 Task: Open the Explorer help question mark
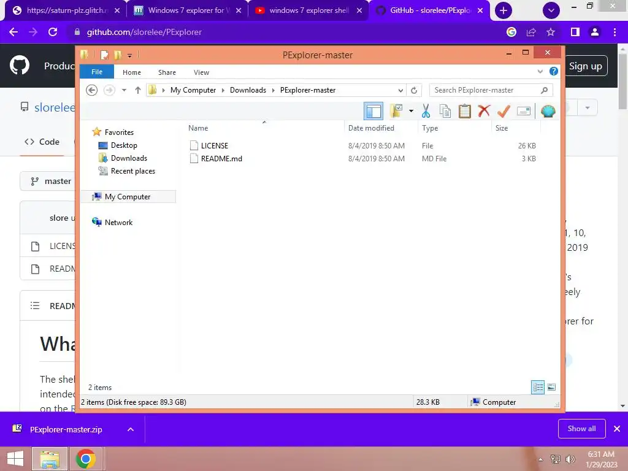tap(554, 71)
